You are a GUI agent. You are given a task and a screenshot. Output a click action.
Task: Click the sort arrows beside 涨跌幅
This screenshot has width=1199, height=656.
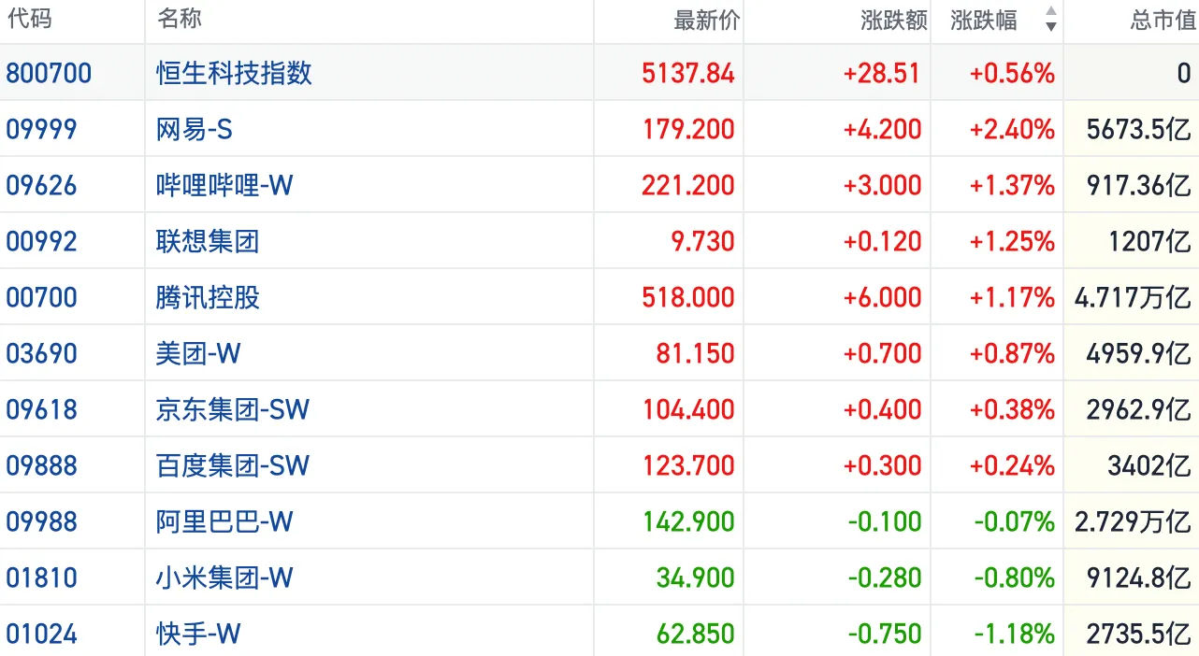point(1050,20)
